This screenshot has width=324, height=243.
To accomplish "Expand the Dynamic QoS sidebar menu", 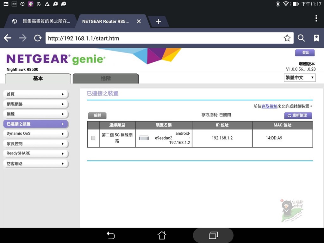I will [x=36, y=134].
